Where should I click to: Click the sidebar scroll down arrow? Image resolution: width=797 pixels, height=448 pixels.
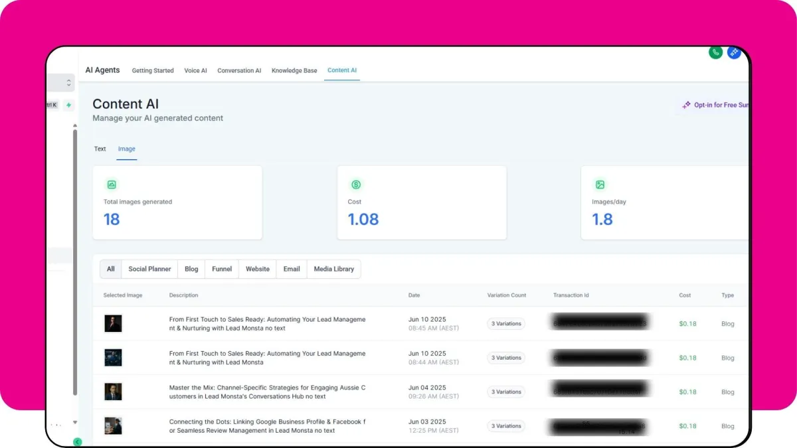pos(75,422)
